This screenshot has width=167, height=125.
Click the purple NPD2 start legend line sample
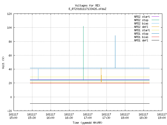pyautogui.click(x=156, y=17)
